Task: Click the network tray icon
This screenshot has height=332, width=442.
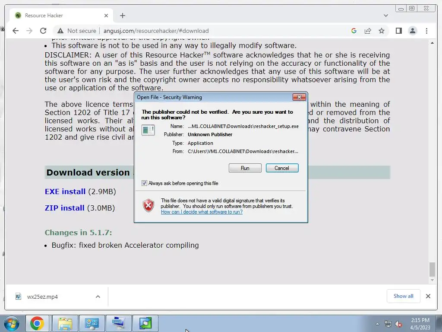Action: click(388, 324)
